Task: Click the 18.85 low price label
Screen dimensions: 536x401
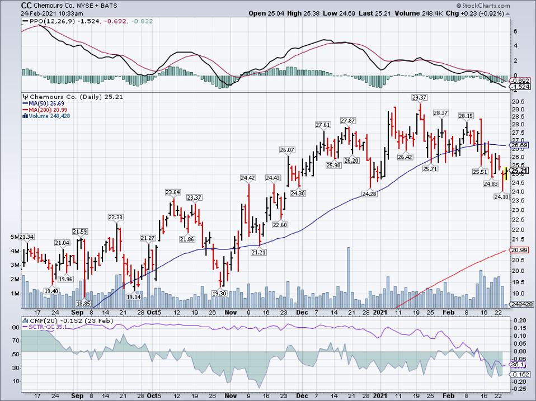Action: (83, 304)
